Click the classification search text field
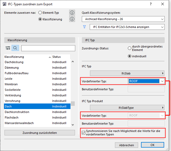171x151 pixels. (48, 48)
